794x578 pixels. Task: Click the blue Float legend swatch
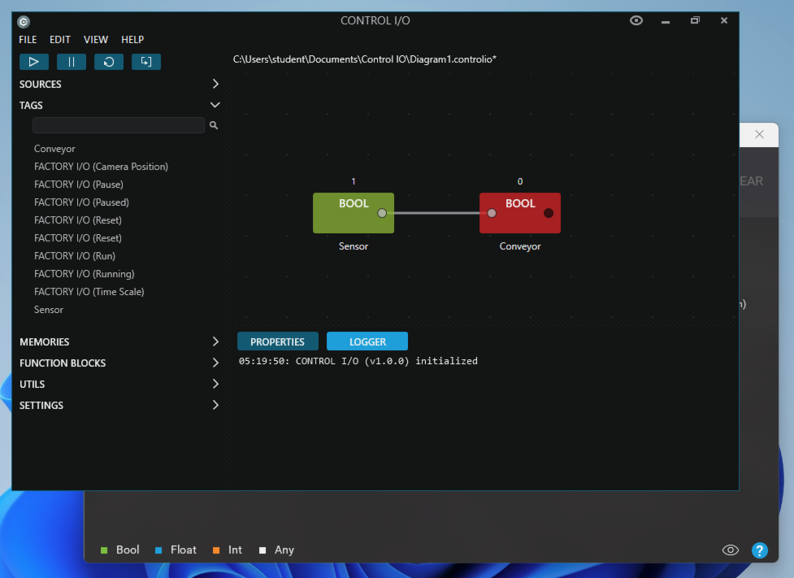click(x=158, y=550)
